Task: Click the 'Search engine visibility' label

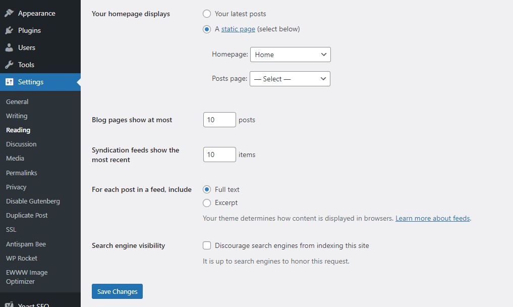Action: 128,245
